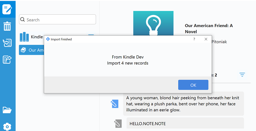Click the 'Import 4 new records' message
Screen dimensions: 256x131
[x=128, y=63]
